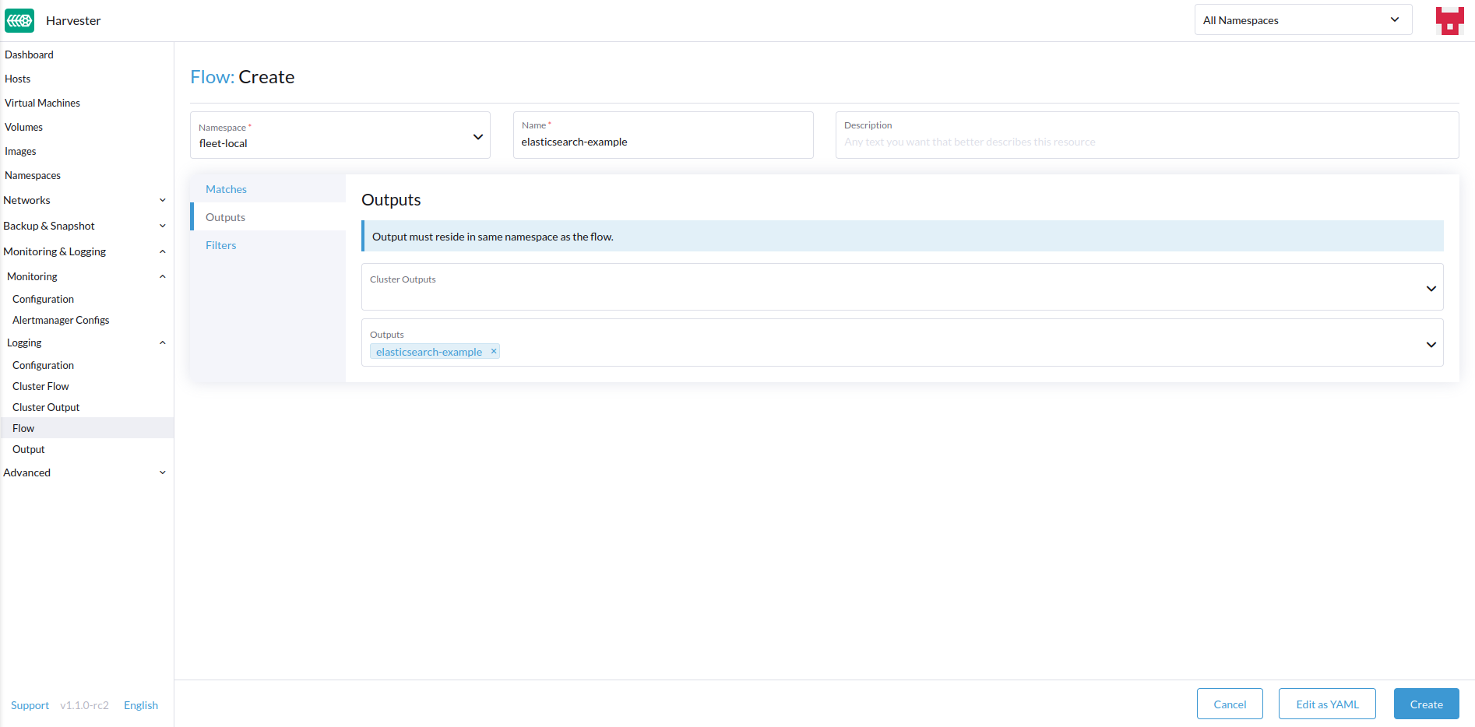This screenshot has height=727, width=1475.
Task: Expand the Outputs selector dropdown
Action: [1431, 343]
